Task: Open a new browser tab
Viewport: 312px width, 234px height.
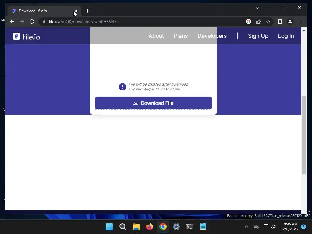Action: tap(87, 11)
